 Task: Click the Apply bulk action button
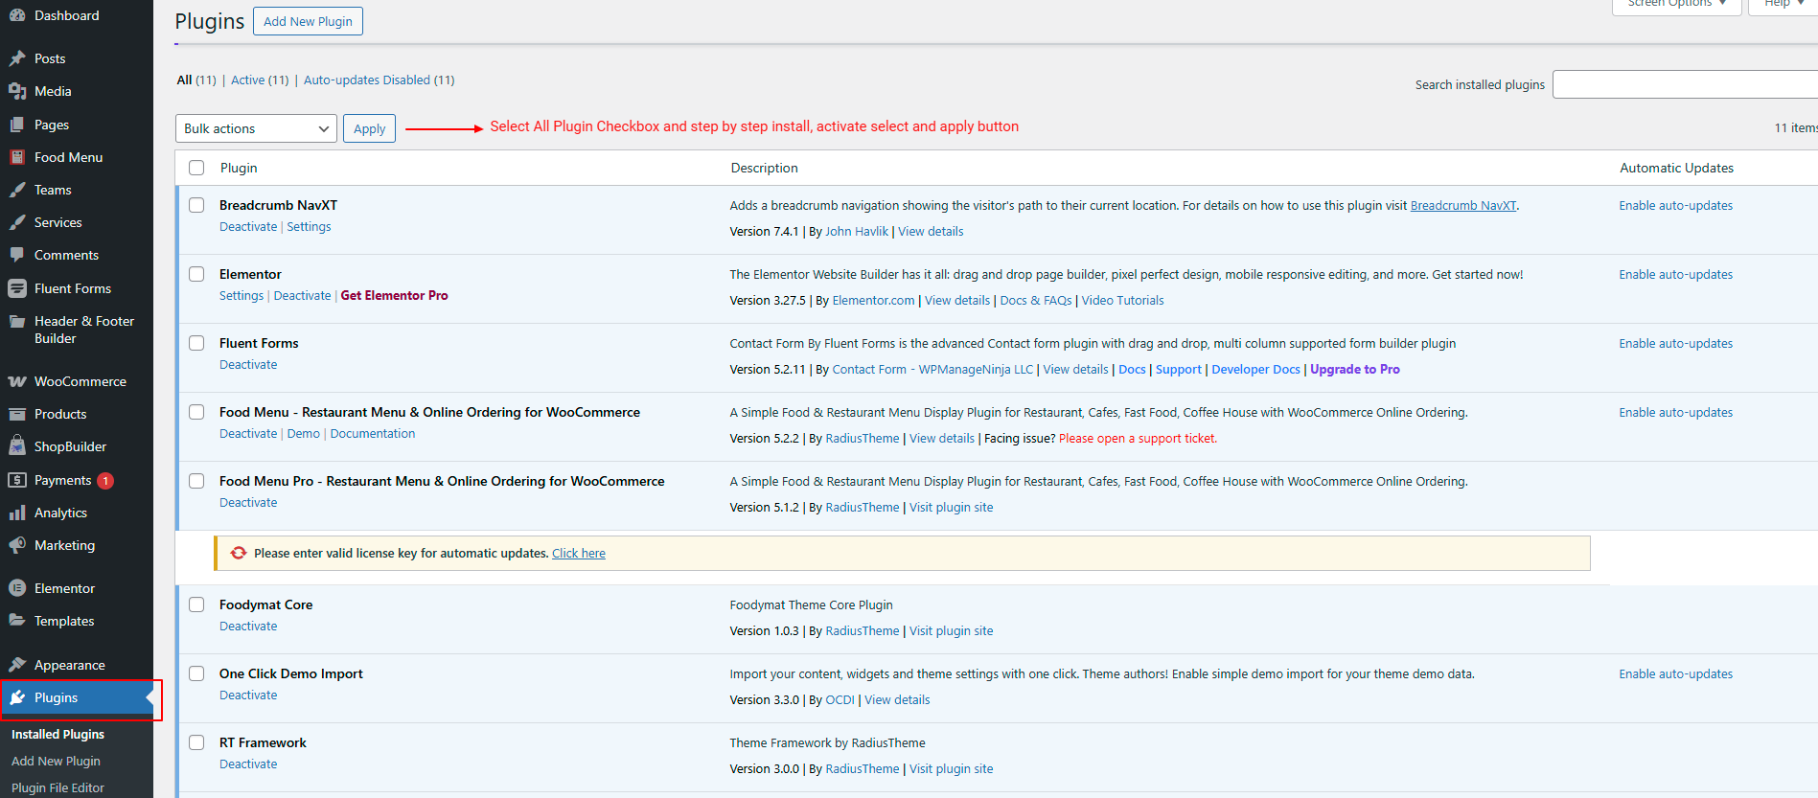coord(369,128)
